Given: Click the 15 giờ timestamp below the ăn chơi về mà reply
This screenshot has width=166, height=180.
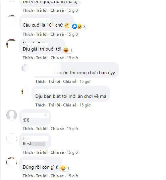Looking at the screenshot, I should click(85, 105).
